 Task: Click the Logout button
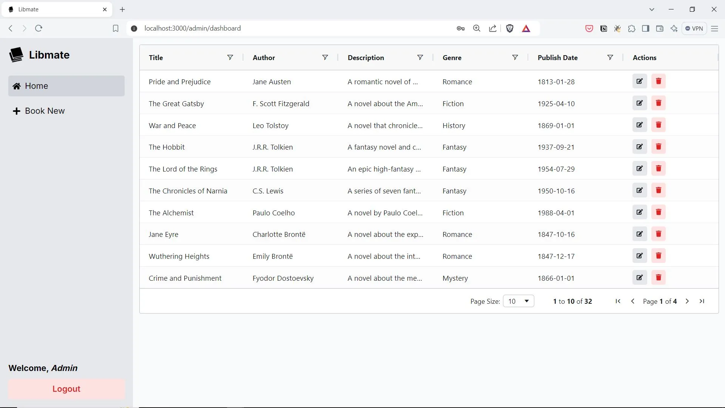[x=66, y=389]
